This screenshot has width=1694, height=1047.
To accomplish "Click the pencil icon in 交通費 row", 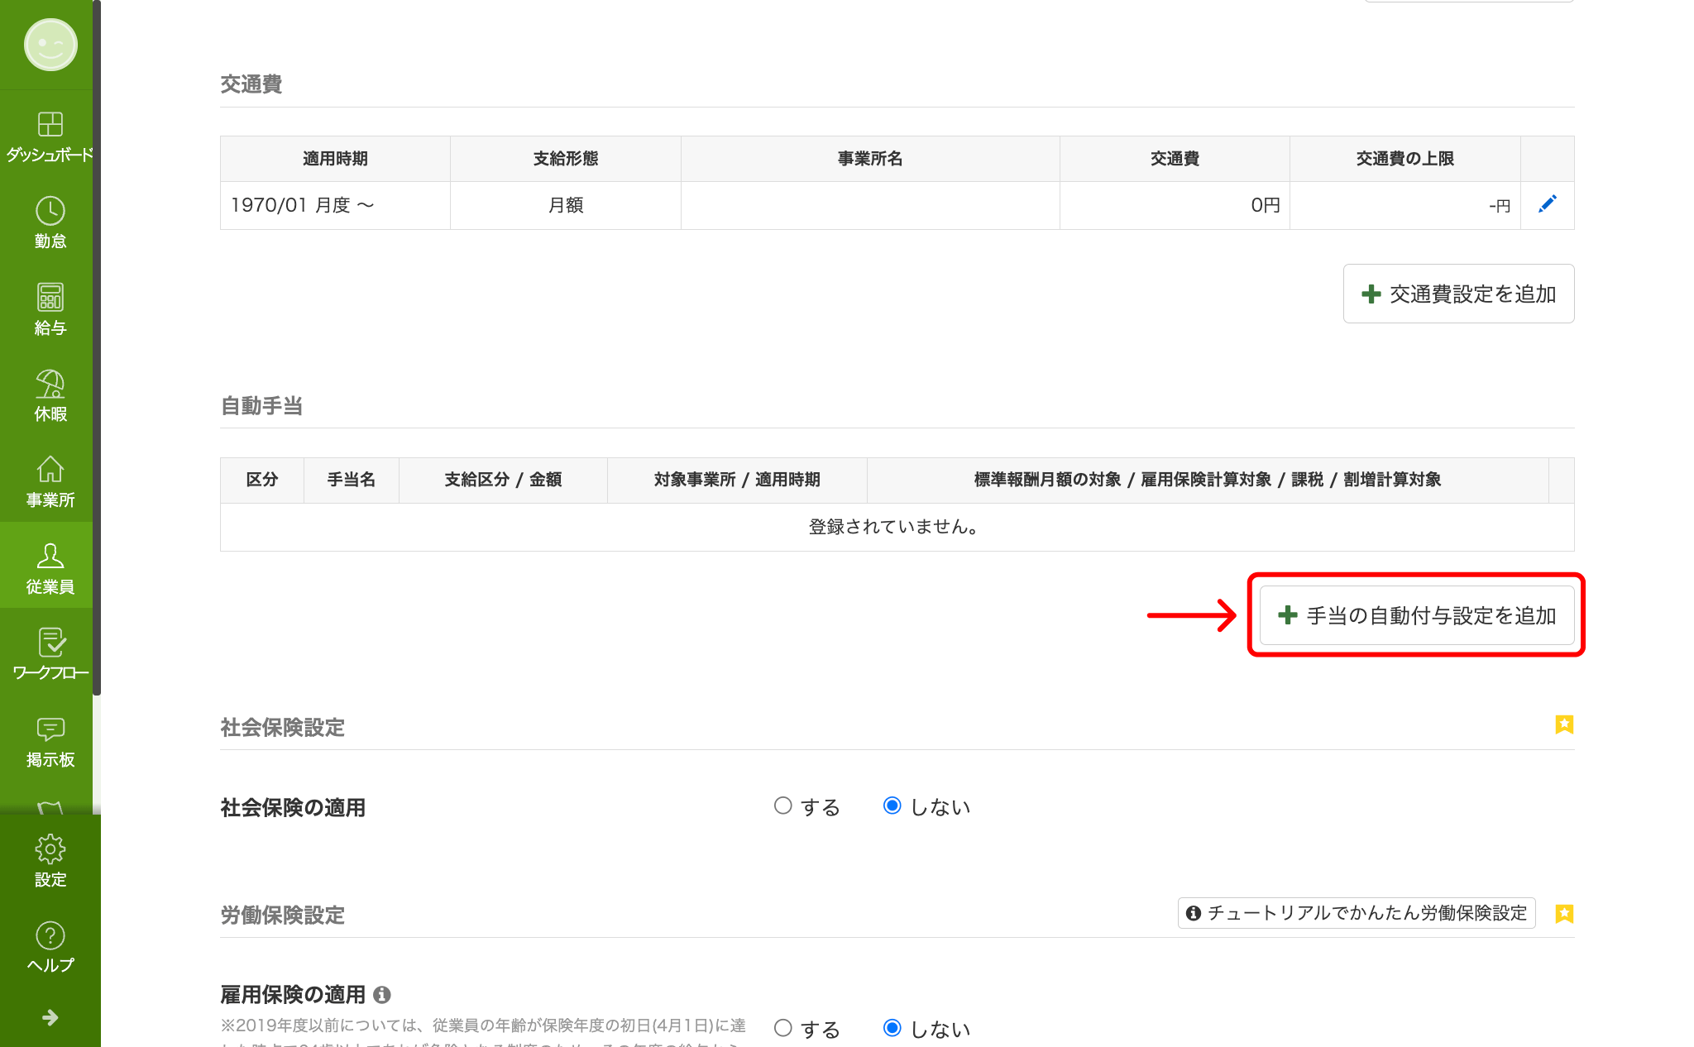I will pyautogui.click(x=1547, y=204).
